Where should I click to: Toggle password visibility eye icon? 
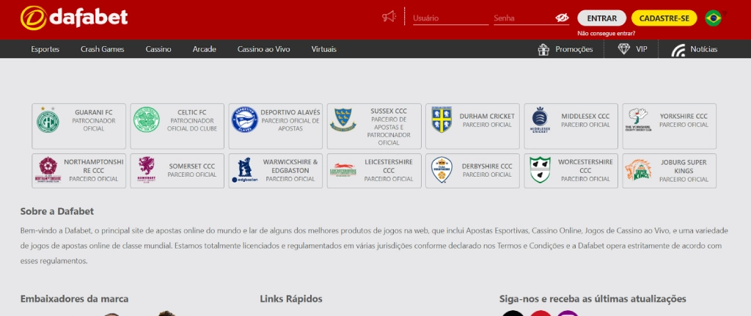[562, 18]
